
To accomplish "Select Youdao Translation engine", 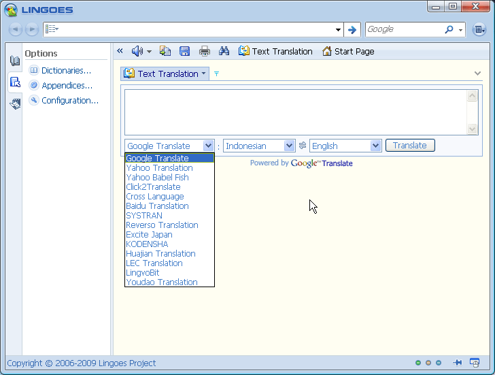I will [x=169, y=282].
